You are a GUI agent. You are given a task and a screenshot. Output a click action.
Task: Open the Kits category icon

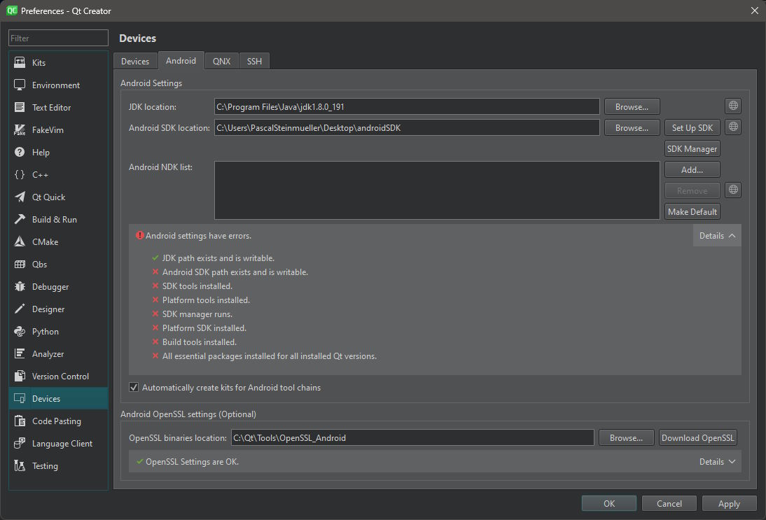pos(20,62)
